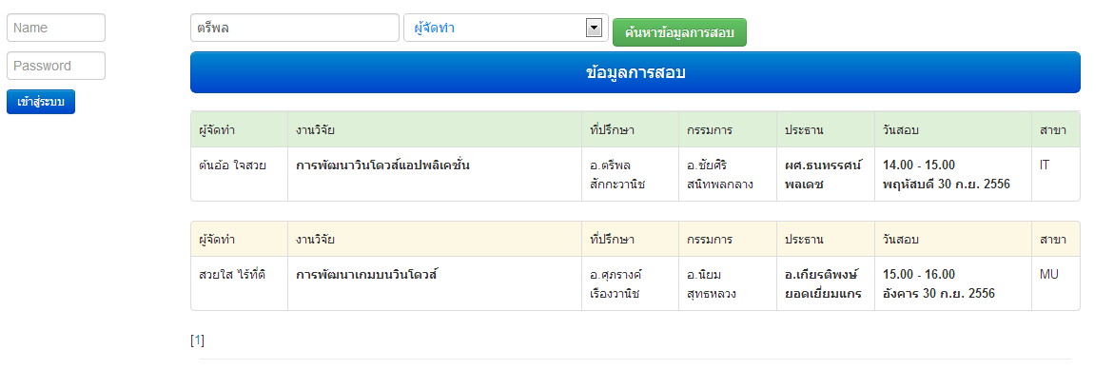The image size is (1114, 389).
Task: Click the MU branch cell
Action: pyautogui.click(x=1048, y=275)
